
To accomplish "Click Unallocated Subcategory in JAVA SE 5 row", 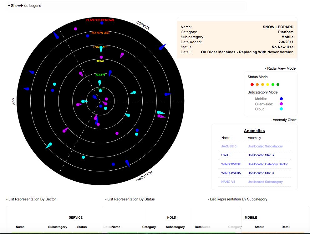I will click(x=265, y=146).
